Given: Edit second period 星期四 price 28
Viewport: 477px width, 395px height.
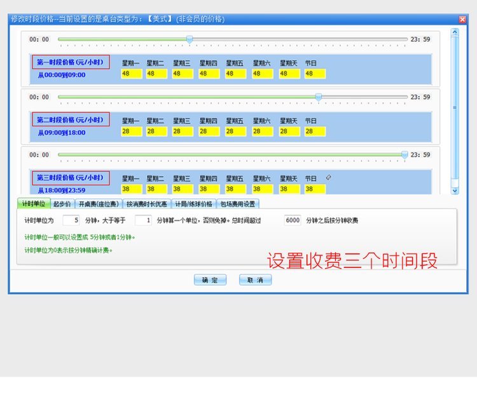Looking at the screenshot, I should (209, 131).
